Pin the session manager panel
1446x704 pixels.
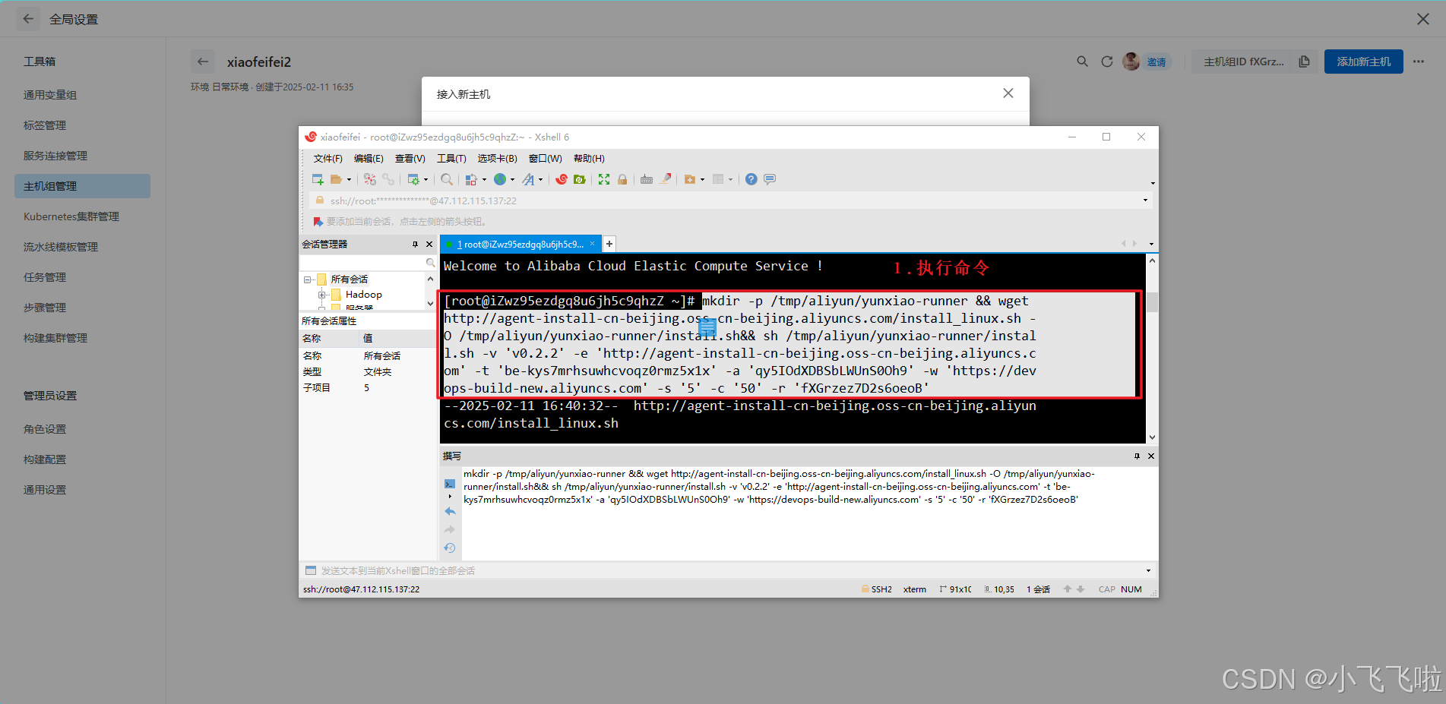[x=415, y=244]
